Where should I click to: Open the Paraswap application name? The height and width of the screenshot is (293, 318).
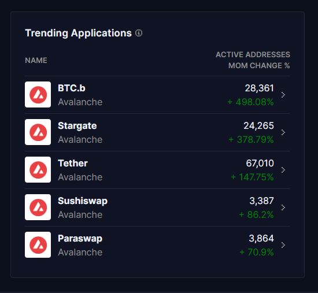pyautogui.click(x=80, y=239)
